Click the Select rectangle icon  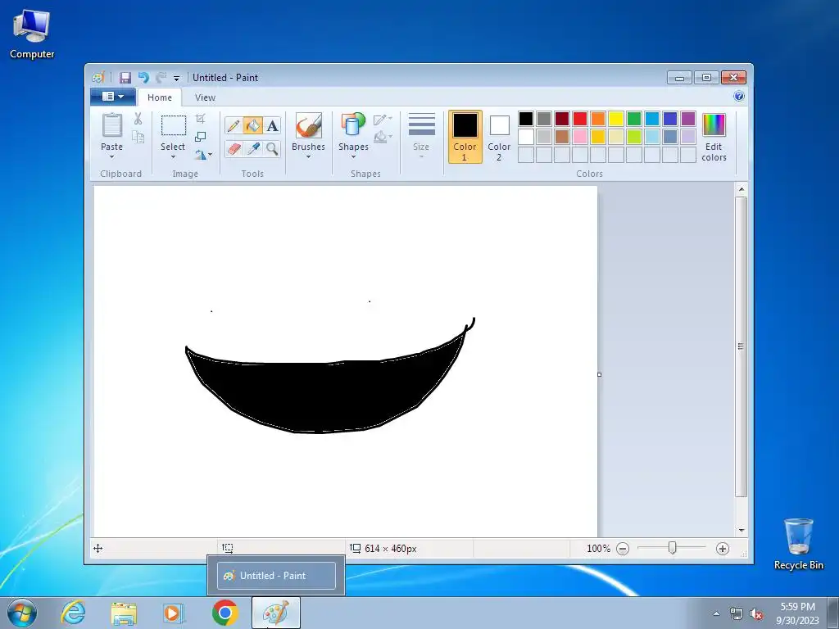[x=174, y=126]
